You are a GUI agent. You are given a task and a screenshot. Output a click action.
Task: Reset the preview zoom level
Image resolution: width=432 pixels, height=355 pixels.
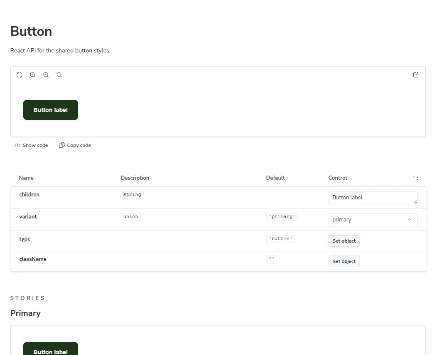click(59, 75)
